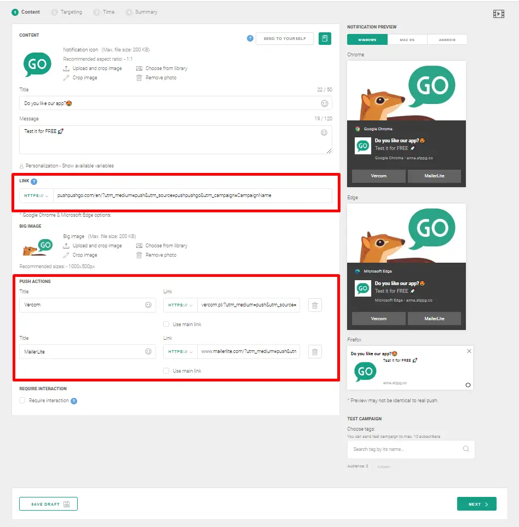Open HTTPS protocol dropdown for MailerLite link
The width and height of the screenshot is (519, 527).
[x=180, y=352]
